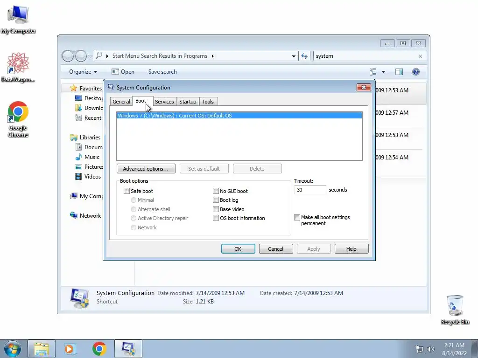Click the Favorites star in navigation pane

tap(73, 88)
